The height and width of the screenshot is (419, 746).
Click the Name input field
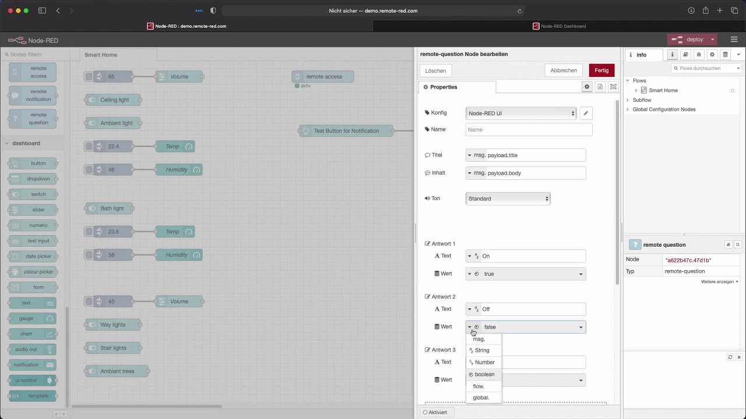pyautogui.click(x=529, y=130)
